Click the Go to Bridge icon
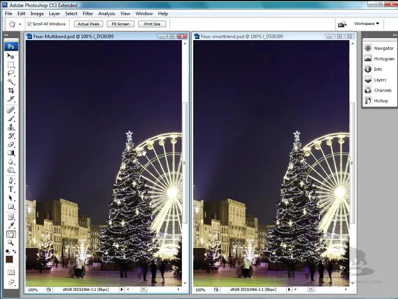The height and width of the screenshot is (299, 398). coord(342,24)
